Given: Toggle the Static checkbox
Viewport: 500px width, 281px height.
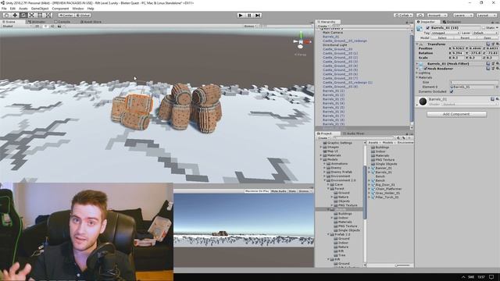Looking at the screenshot, I should [x=484, y=28].
